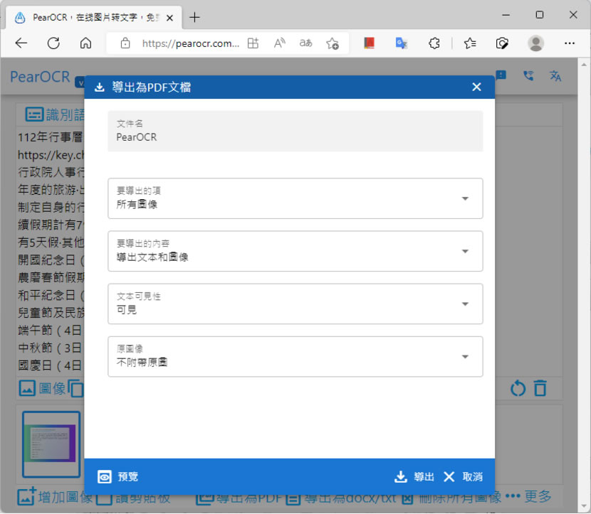Click the PearOCR logo text
Image resolution: width=591 pixels, height=514 pixels.
tap(40, 77)
